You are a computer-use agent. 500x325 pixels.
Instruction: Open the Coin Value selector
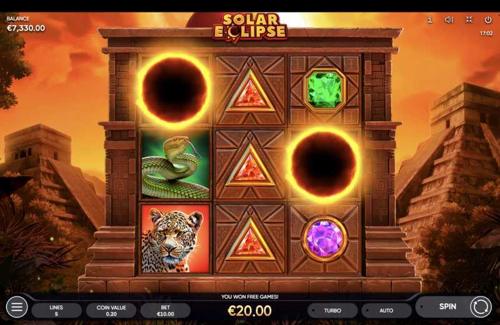(x=111, y=311)
